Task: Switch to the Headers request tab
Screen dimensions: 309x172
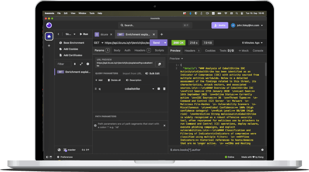Action: pos(142,51)
